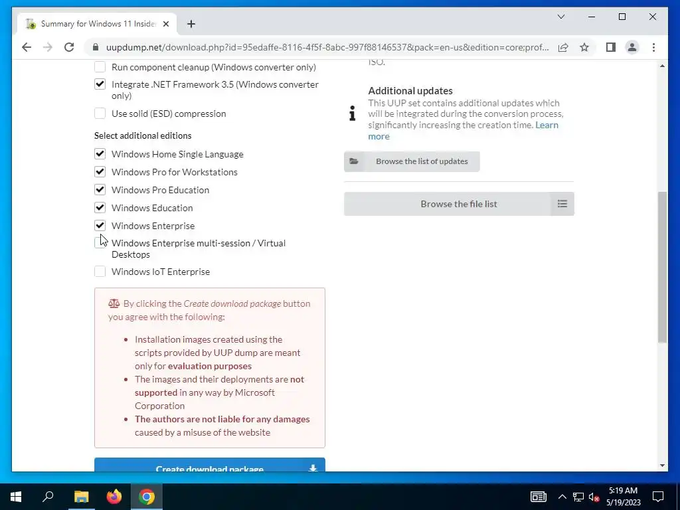Click Browse the file list button
This screenshot has height=510, width=680.
click(459, 204)
